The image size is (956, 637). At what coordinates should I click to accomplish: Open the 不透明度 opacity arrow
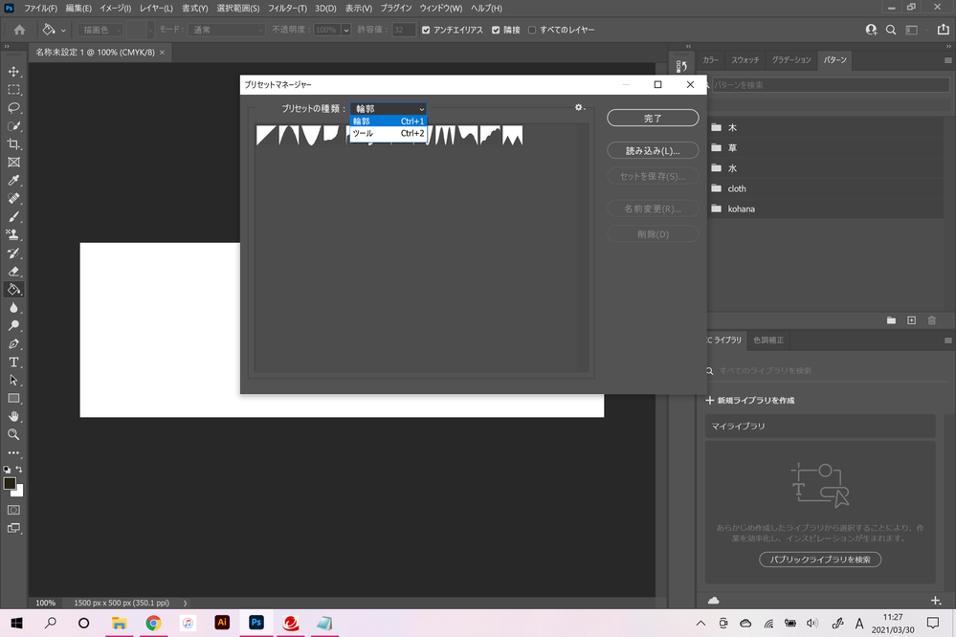345,30
